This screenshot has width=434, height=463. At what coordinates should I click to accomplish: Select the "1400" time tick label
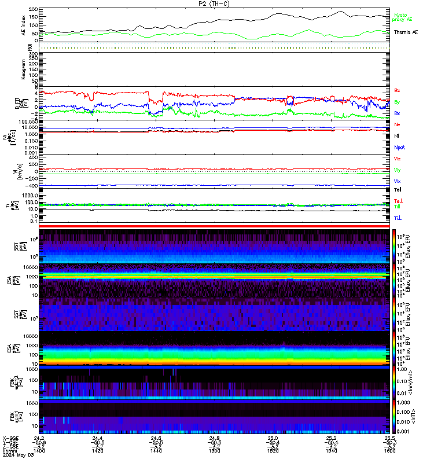(39, 451)
